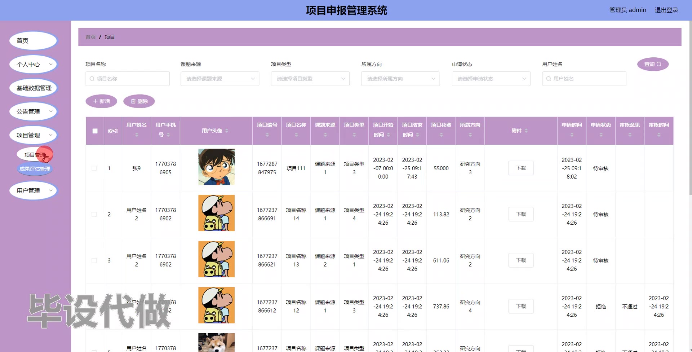Expand 用户管理 sidebar menu
Screen dimensions: 692x352
pos(34,190)
